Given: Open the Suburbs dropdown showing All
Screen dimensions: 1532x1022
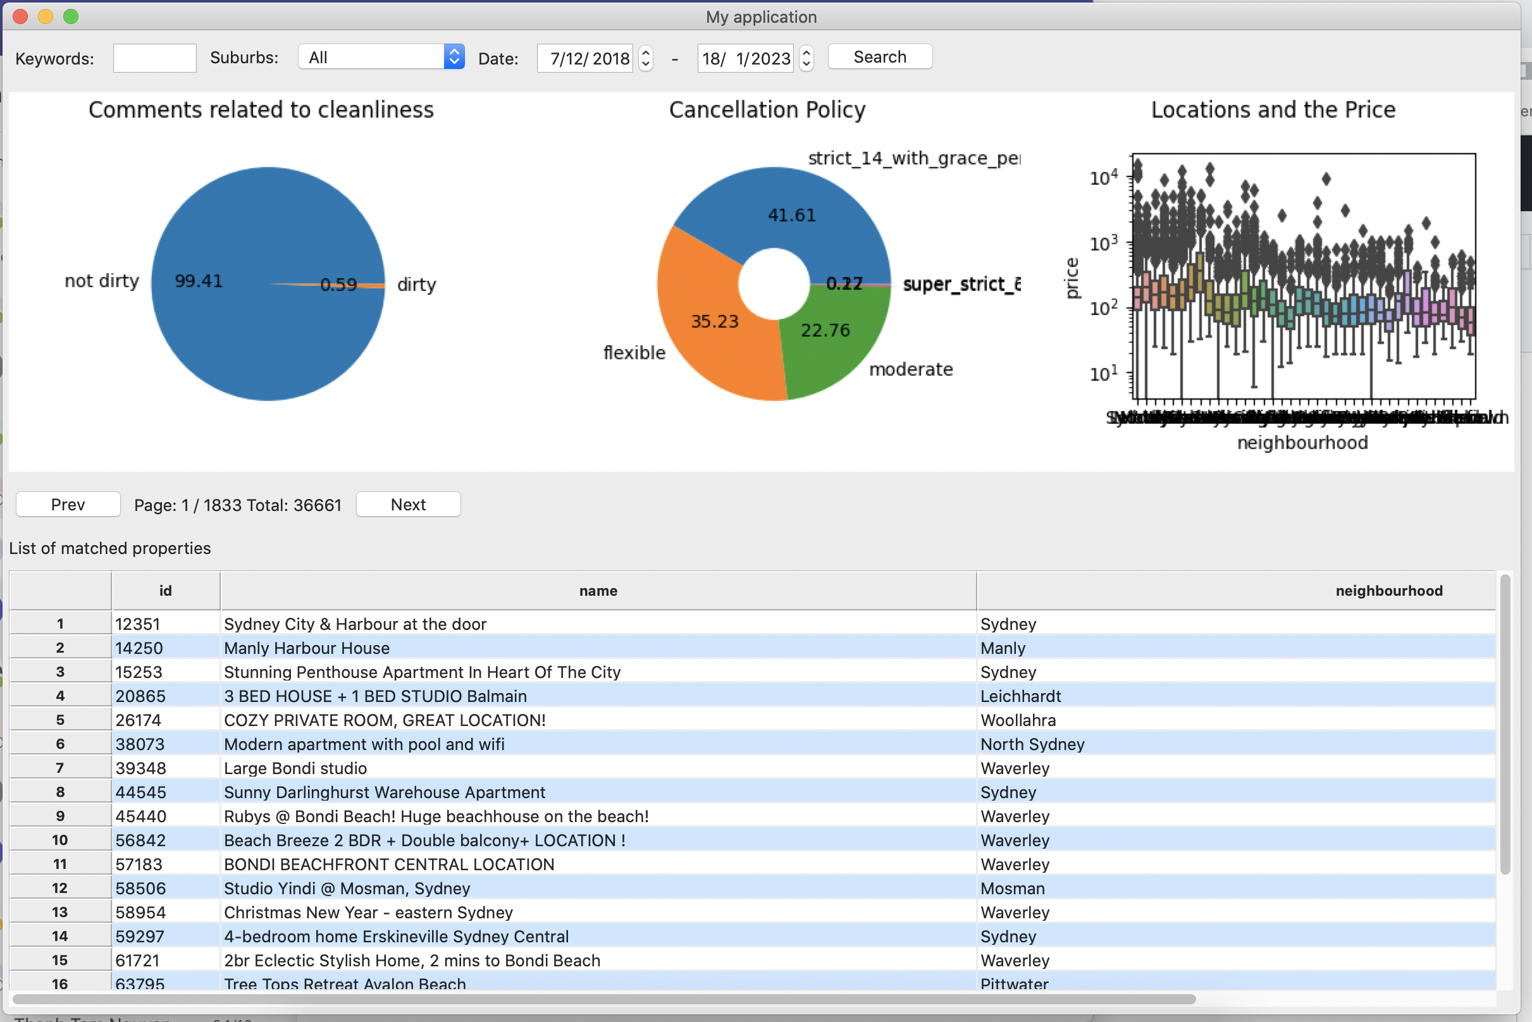Looking at the screenshot, I should pos(381,57).
